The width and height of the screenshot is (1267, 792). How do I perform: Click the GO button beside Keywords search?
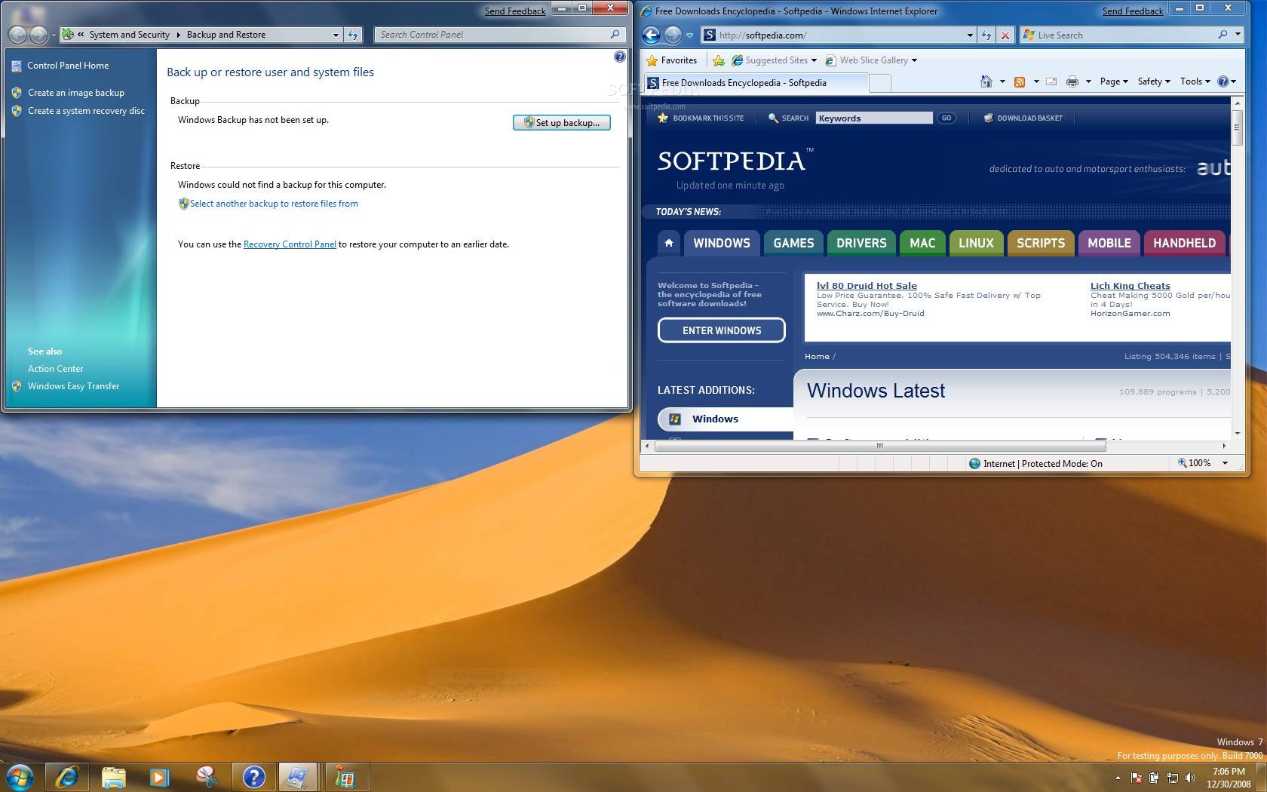946,118
